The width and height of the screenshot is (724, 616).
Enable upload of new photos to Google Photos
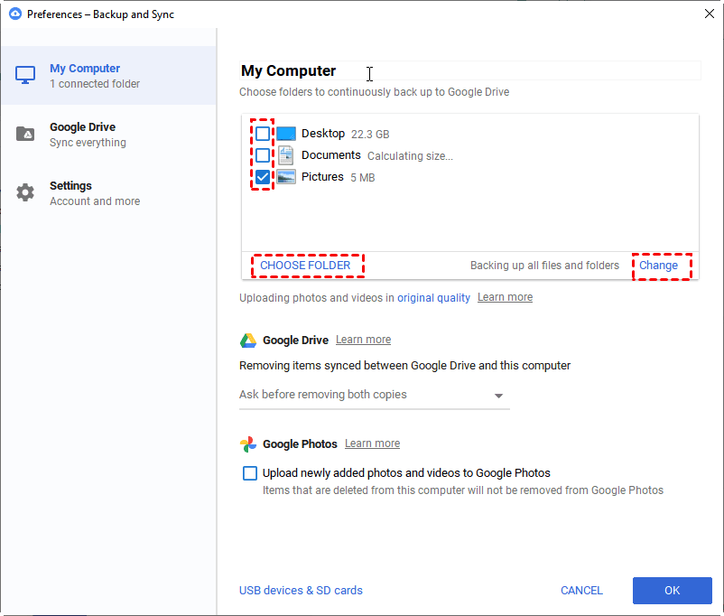point(250,473)
